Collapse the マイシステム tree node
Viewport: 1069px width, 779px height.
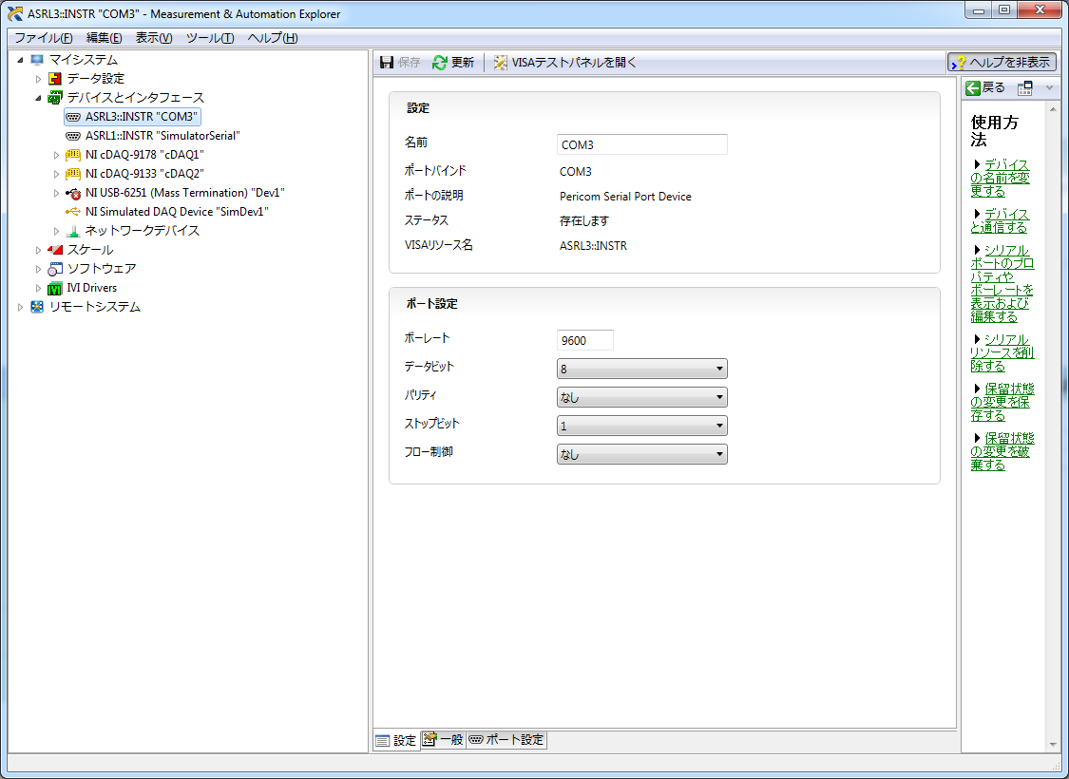(x=21, y=60)
